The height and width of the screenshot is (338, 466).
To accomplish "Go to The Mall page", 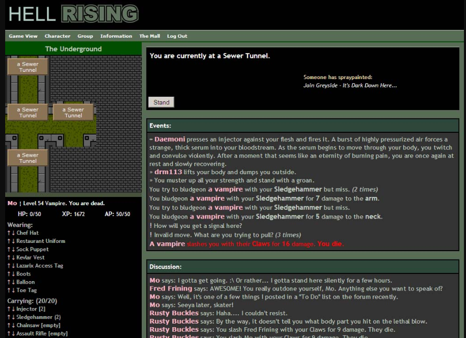I will click(149, 36).
